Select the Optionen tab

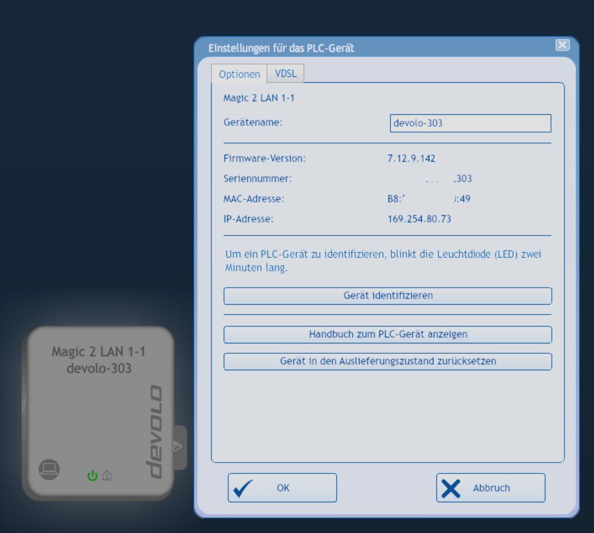(239, 74)
